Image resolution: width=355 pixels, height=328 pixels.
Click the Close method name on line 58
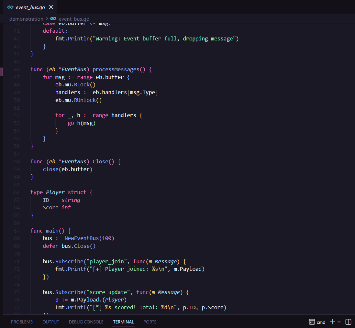click(x=100, y=161)
